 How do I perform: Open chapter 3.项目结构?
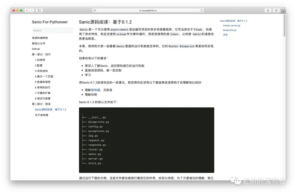coord(41,71)
